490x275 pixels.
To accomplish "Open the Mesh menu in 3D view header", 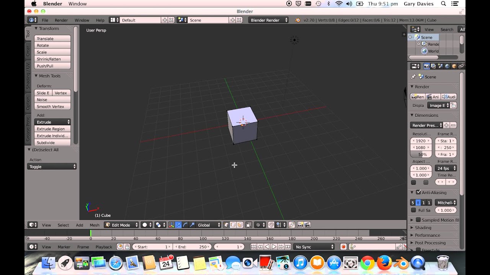I will [94, 225].
